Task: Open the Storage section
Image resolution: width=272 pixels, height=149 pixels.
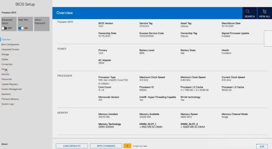Action: 5,55
